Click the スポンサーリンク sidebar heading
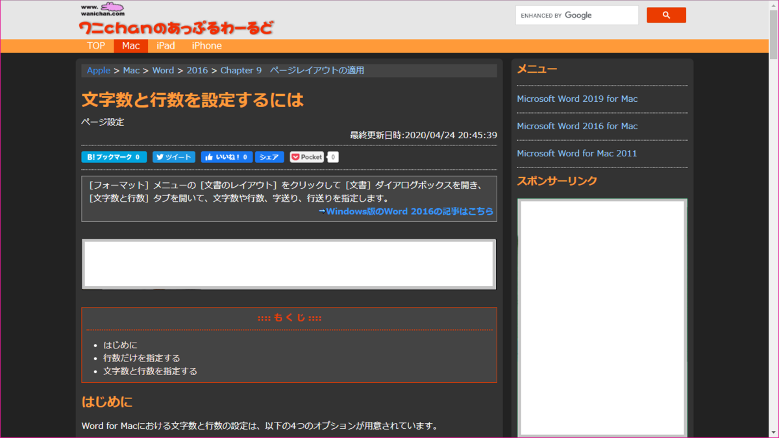 click(557, 180)
